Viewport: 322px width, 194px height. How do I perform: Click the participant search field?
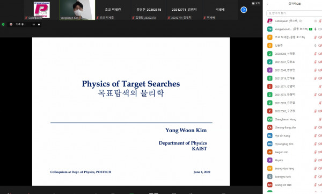294,13
